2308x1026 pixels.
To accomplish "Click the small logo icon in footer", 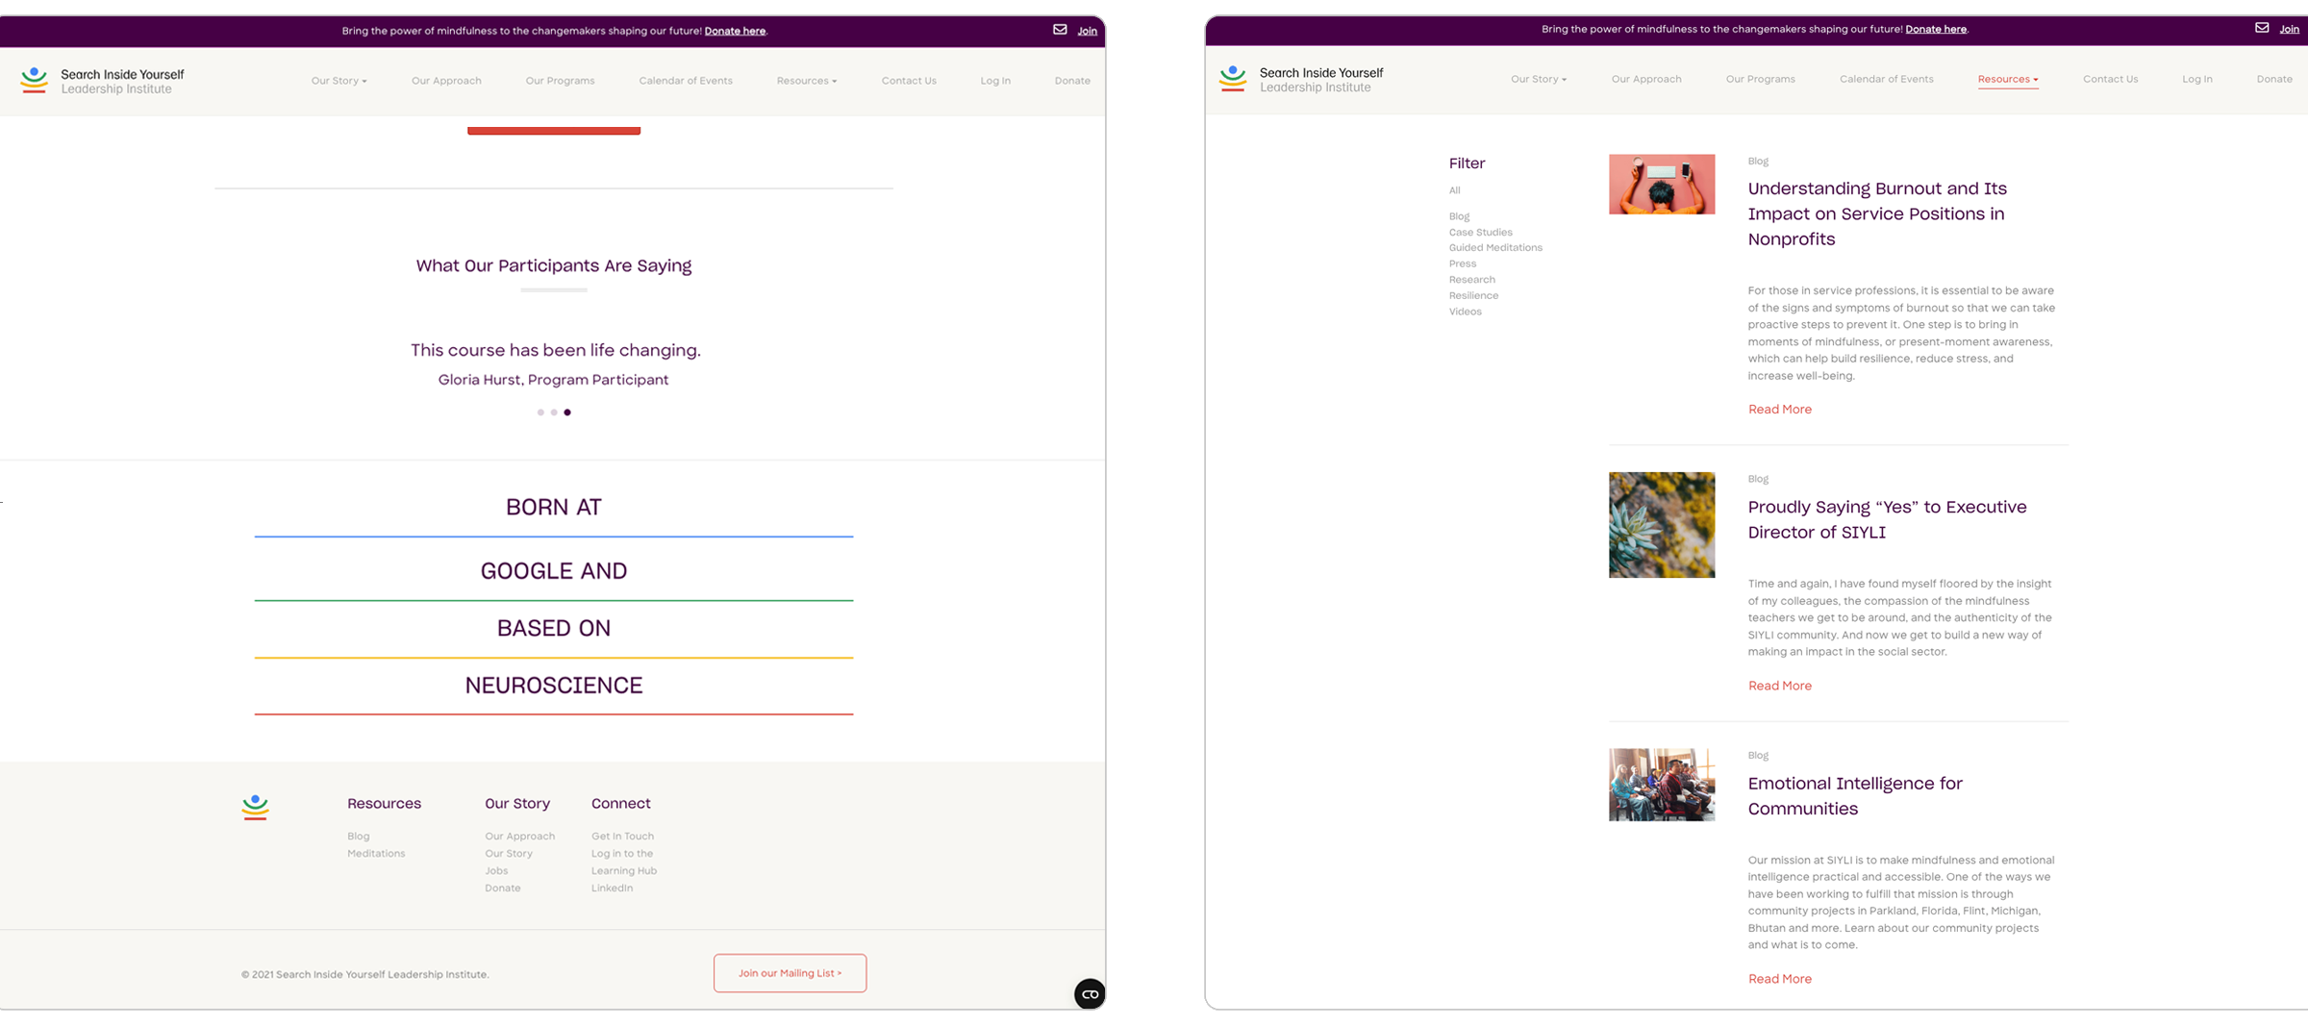I will click(x=255, y=807).
